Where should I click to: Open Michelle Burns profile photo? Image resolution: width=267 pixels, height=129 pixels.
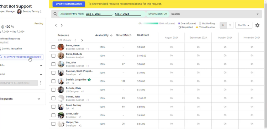tap(61, 55)
